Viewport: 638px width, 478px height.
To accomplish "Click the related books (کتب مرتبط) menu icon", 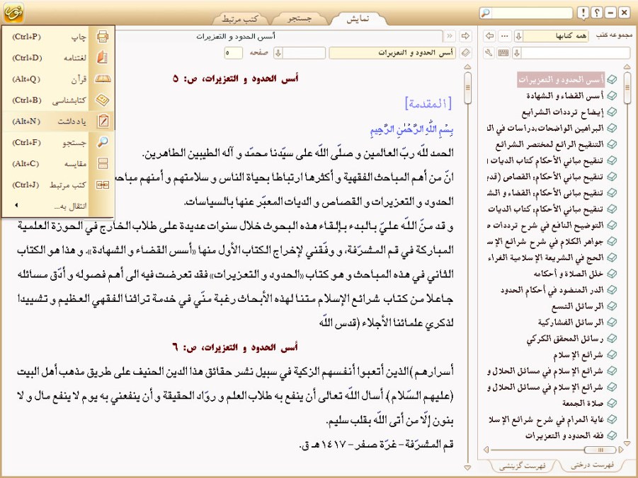I will (x=103, y=185).
